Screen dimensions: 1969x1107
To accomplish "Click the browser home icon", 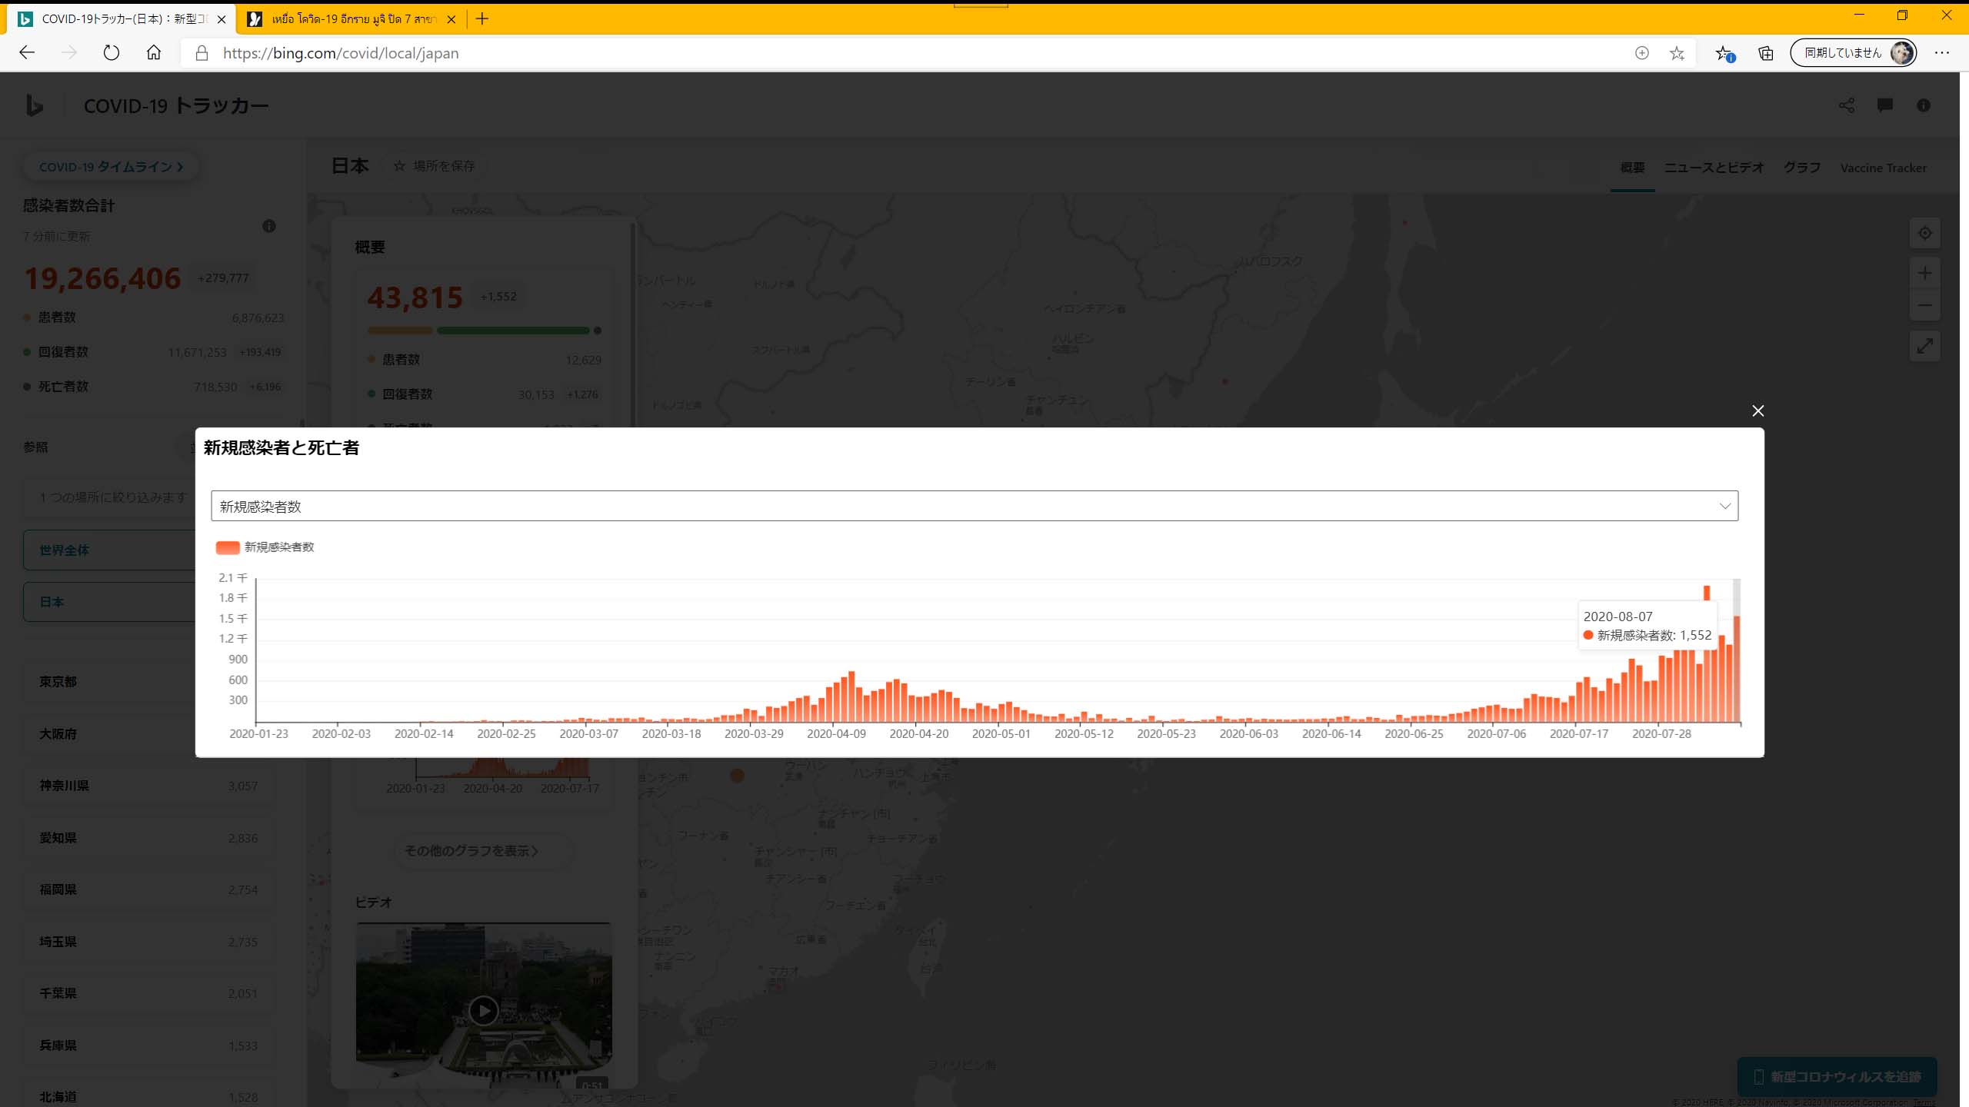I will tap(154, 53).
